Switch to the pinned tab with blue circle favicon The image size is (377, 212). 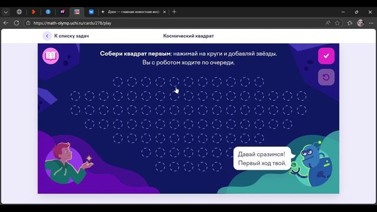click(x=48, y=12)
